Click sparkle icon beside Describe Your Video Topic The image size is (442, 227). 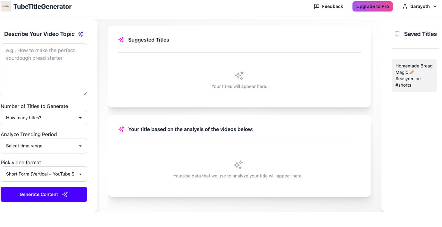(x=80, y=34)
